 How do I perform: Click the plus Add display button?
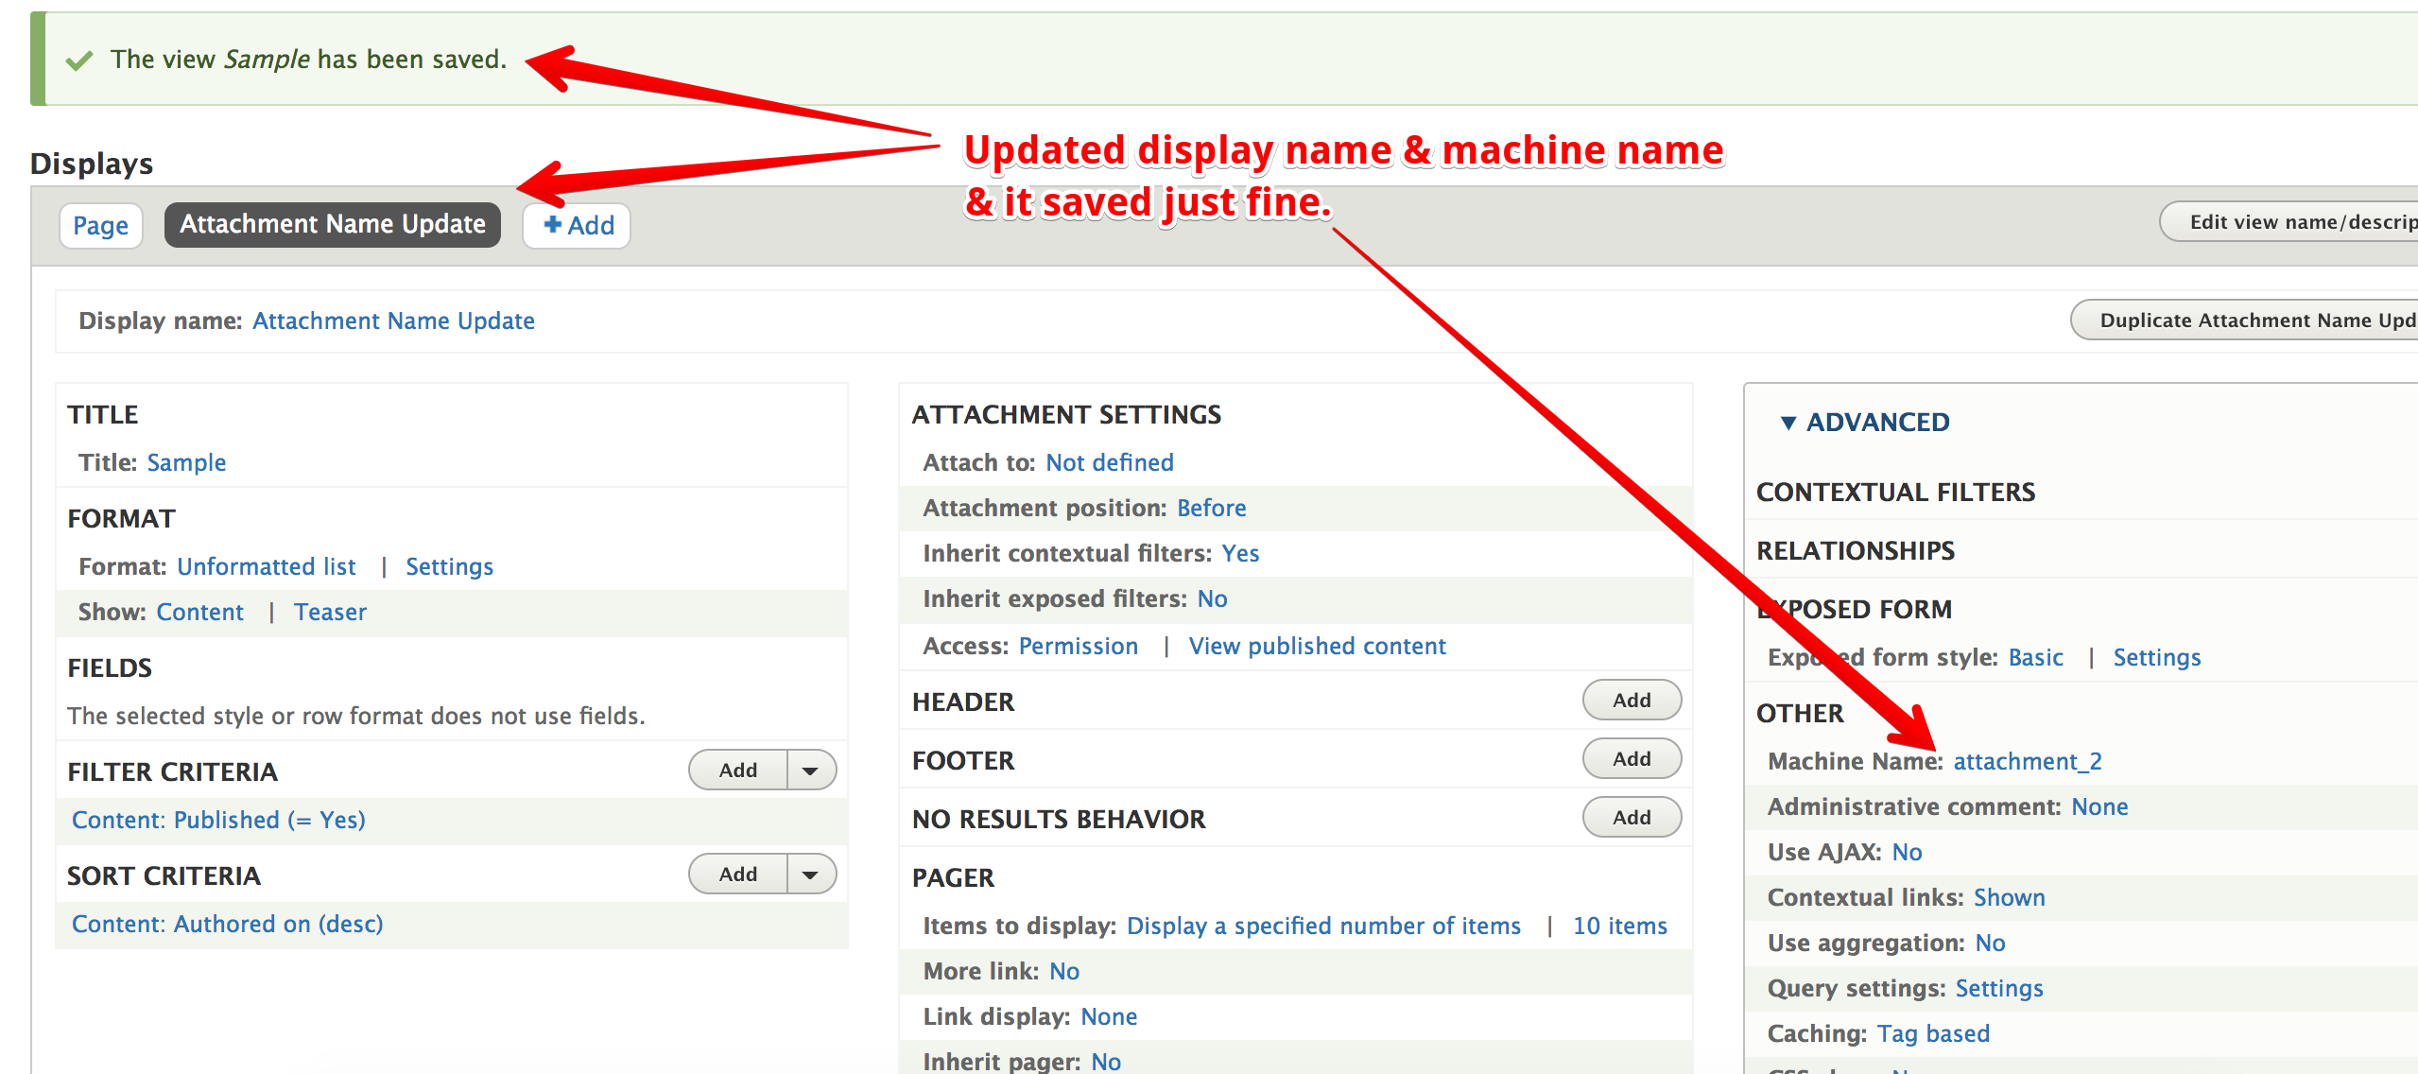(x=578, y=225)
